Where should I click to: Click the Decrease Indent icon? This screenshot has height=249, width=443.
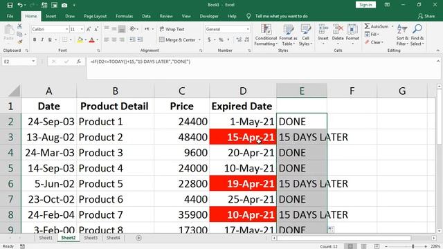132,40
